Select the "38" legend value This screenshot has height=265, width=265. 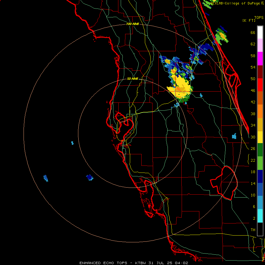click(x=253, y=114)
